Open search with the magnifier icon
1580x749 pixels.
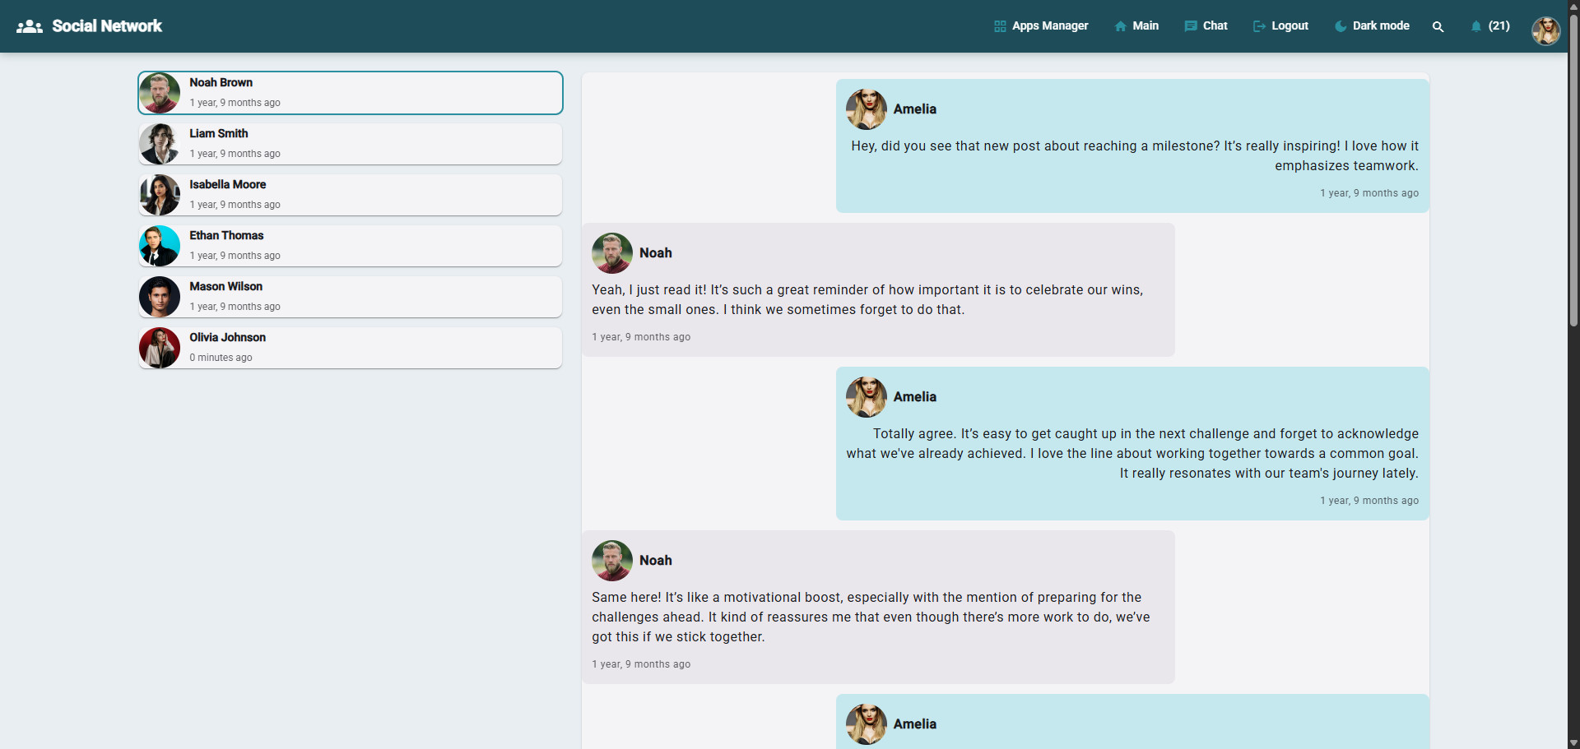(x=1438, y=26)
